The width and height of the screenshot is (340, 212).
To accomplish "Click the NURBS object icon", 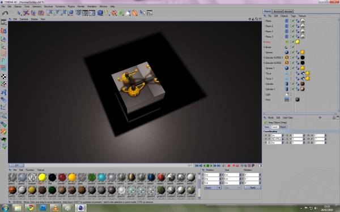I will click(114, 13).
